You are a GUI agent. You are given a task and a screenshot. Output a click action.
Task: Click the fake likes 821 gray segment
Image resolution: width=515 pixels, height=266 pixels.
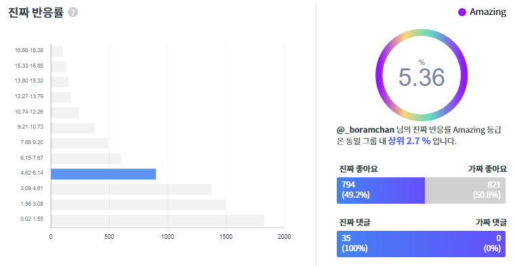point(465,191)
